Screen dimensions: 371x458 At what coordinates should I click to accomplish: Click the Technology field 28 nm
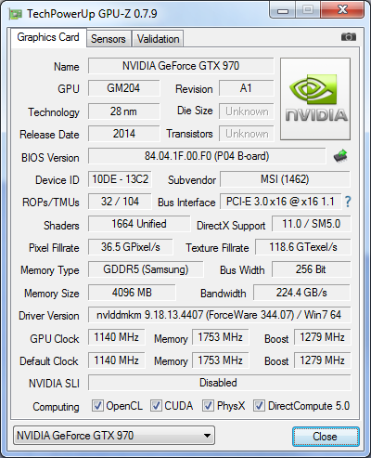coord(123,111)
